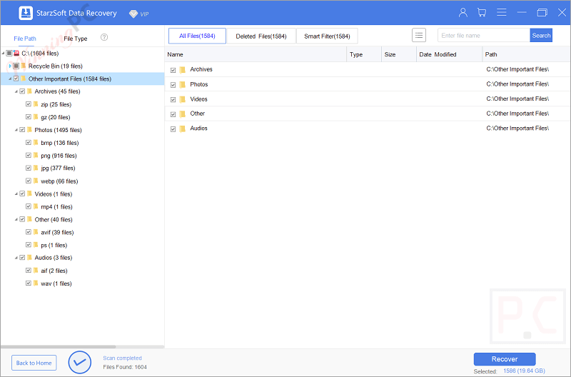Click the Recycle Bin folder icon in tree
Image resolution: width=571 pixels, height=377 pixels.
pyautogui.click(x=24, y=66)
